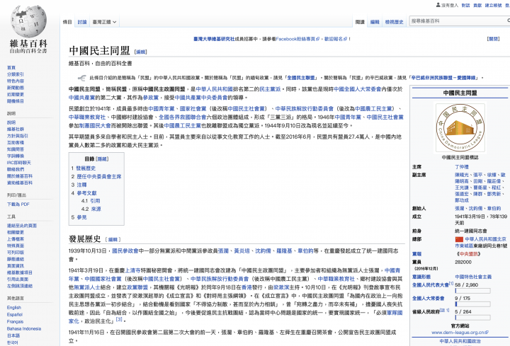This screenshot has width=510, height=346.
Task: Open 上傳檔案 in the sidebar
Action: pyautogui.click(x=16, y=239)
